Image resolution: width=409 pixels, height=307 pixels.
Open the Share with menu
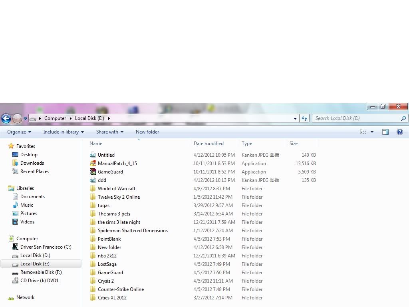point(109,132)
